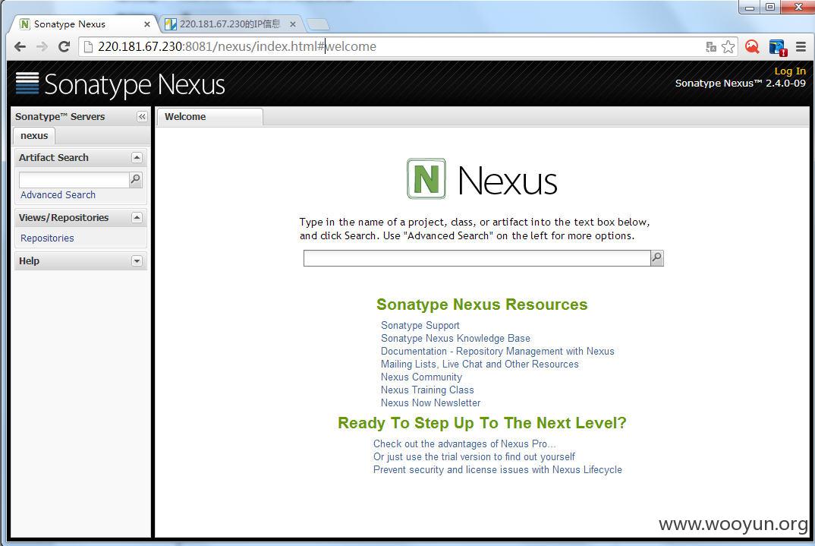Click the page icon in the address bar
Viewport: 815px width, 546px height.
(88, 47)
